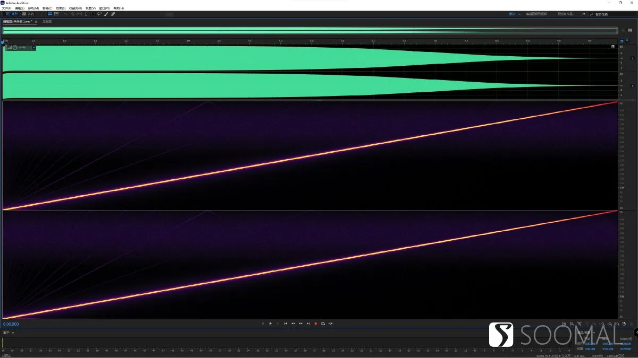
Task: Click the search help input field
Action: (611, 14)
